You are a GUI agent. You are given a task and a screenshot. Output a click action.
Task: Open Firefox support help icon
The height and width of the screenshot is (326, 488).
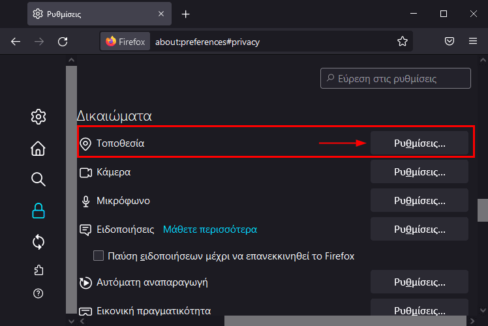(38, 293)
